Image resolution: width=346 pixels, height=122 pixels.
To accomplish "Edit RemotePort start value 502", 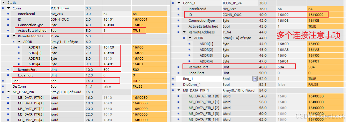I will coord(107,70).
